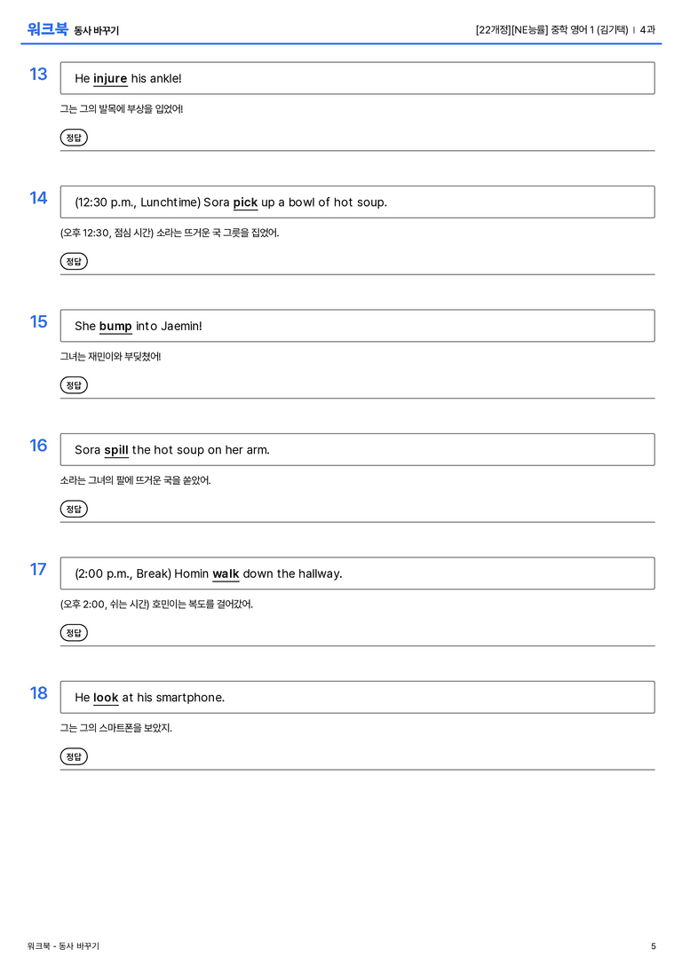This screenshot has height=965, width=682.
Task: Click the 정답 badge under question 14
Action: click(x=74, y=261)
